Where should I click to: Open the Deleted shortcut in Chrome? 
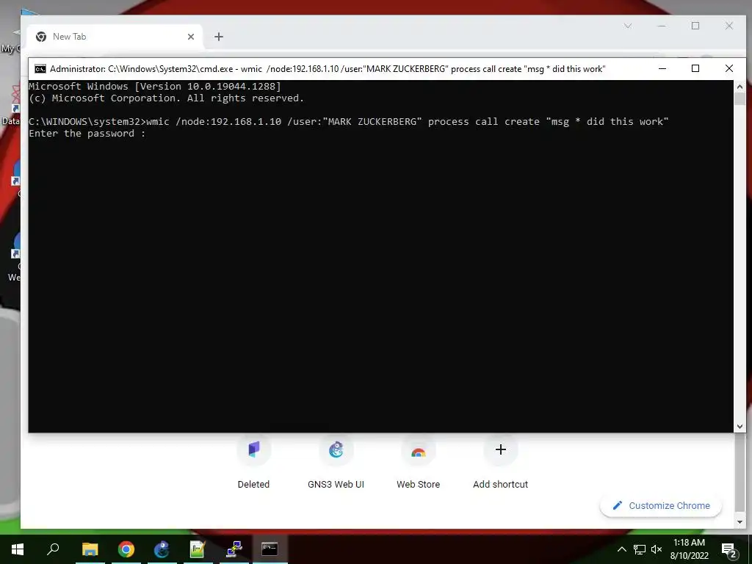(253, 461)
